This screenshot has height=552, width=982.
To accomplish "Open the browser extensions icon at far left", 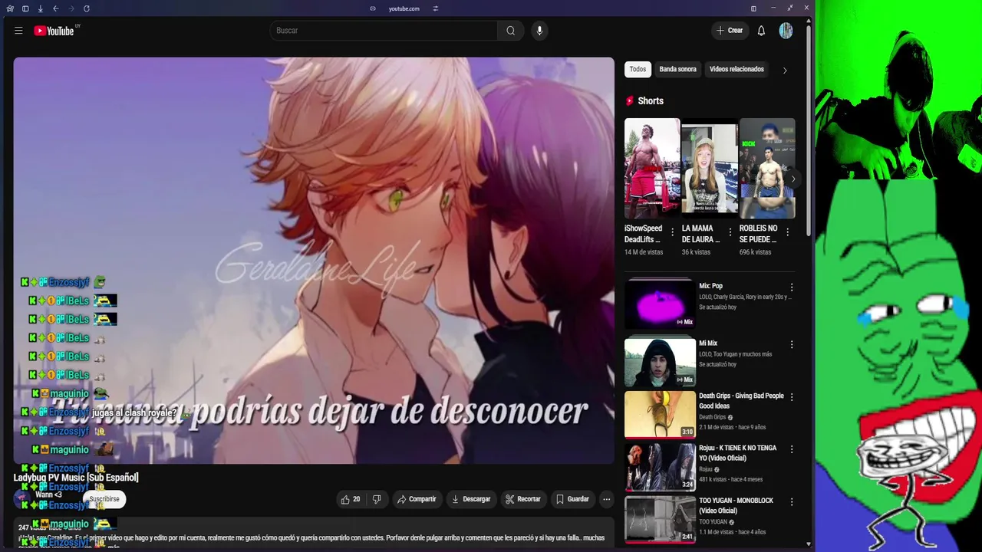I will pos(10,8).
